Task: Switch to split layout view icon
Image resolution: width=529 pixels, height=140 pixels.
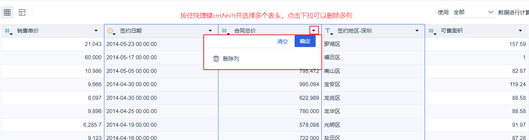Action: click(22, 13)
